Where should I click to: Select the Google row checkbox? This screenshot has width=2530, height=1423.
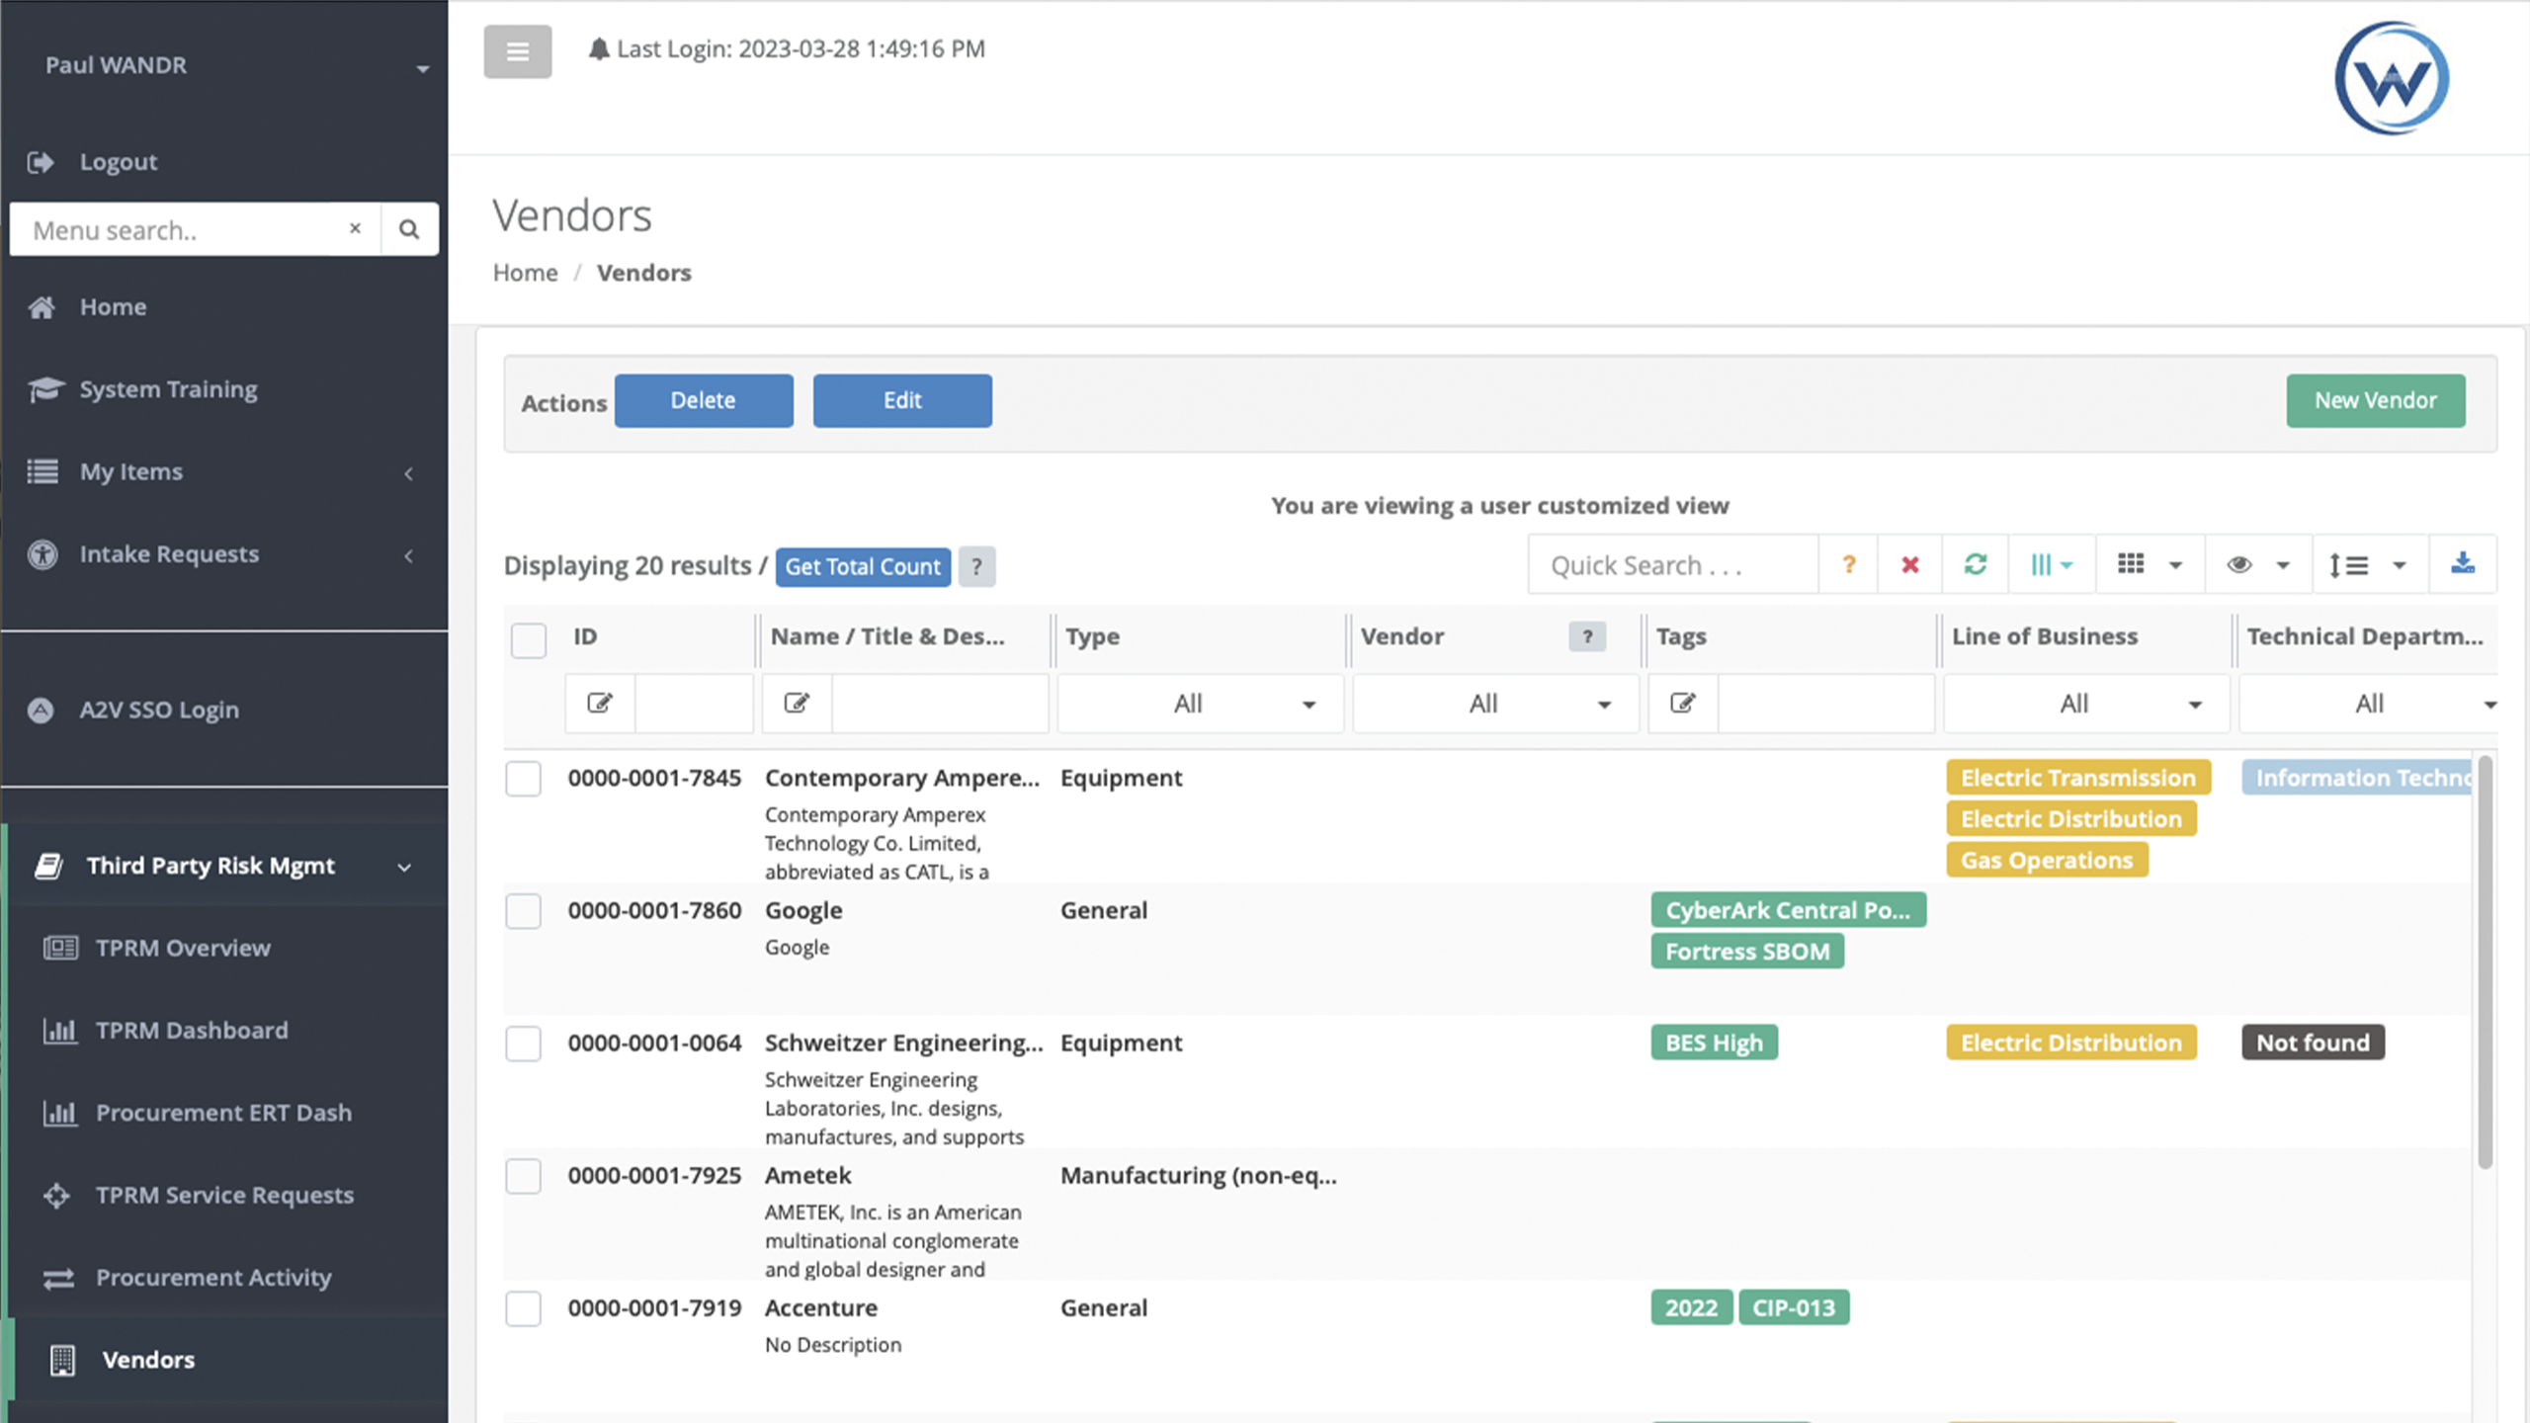pos(523,911)
